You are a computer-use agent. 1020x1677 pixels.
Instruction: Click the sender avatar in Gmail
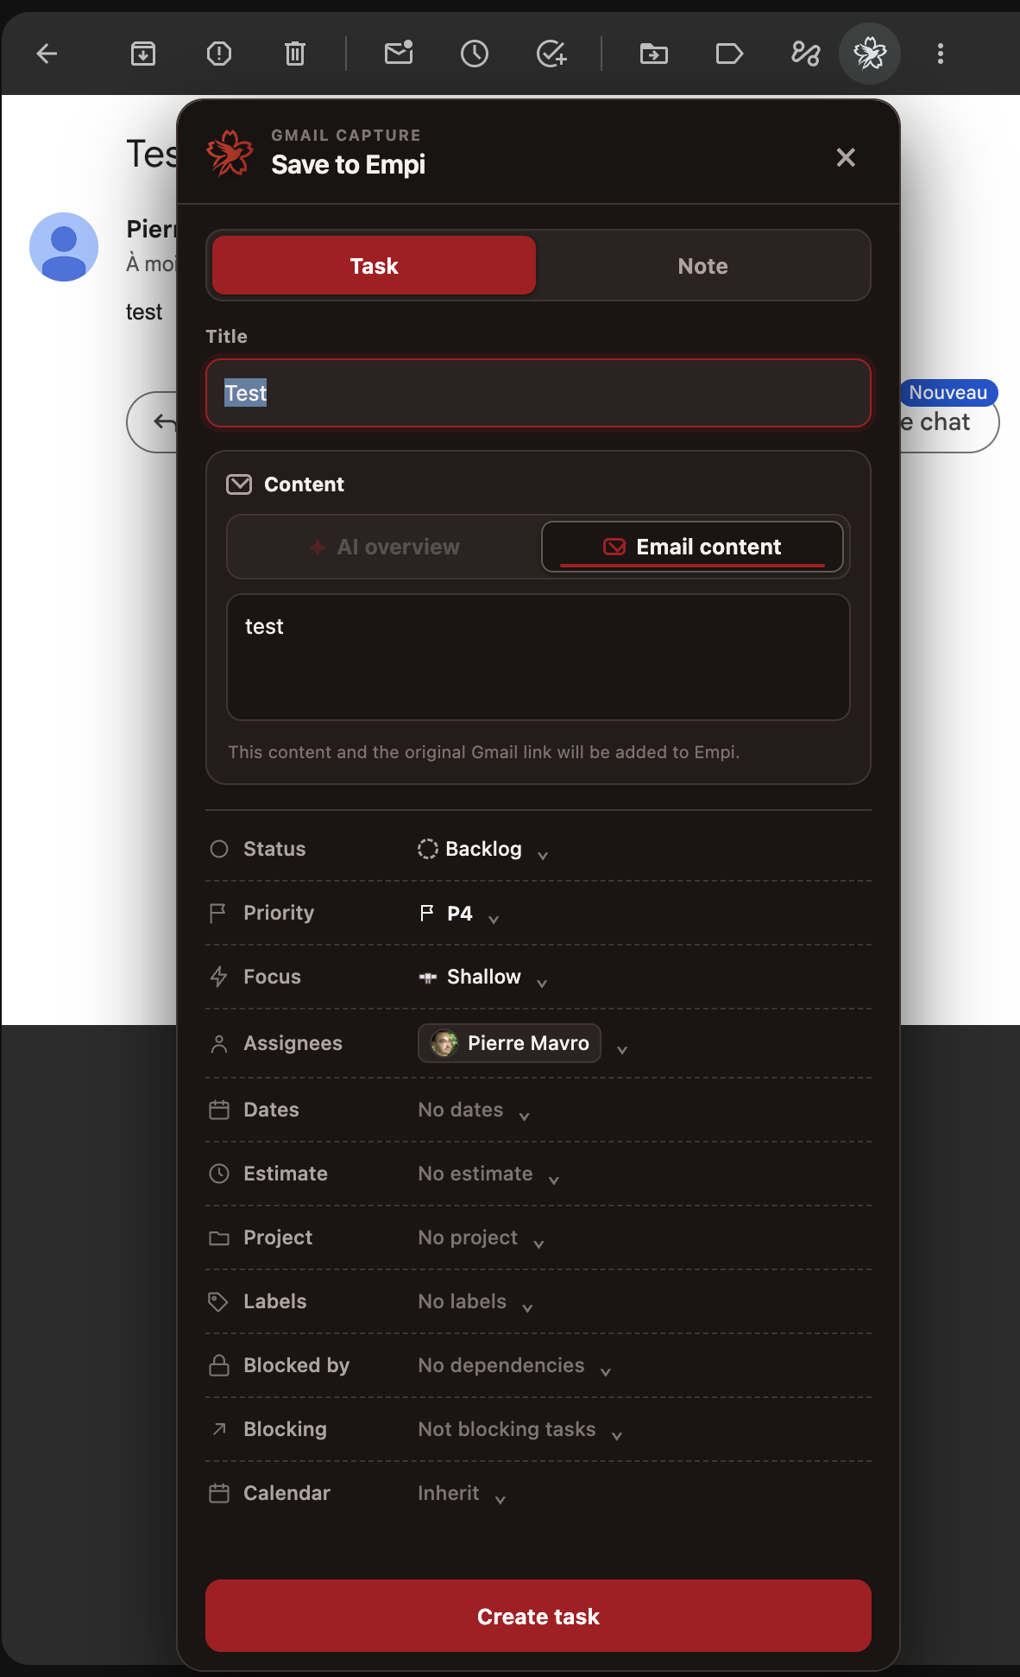[64, 247]
